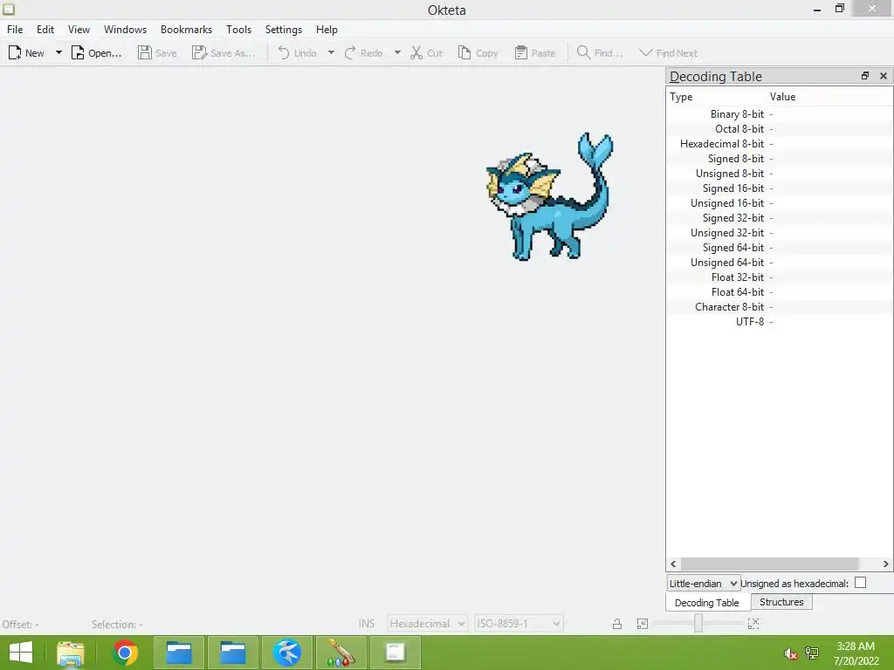Click the Save As... toolbar icon
The image size is (894, 670).
[x=199, y=53]
